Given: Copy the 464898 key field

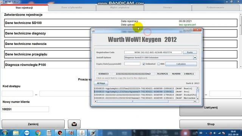Looking at the screenshot, I should tap(176, 74).
